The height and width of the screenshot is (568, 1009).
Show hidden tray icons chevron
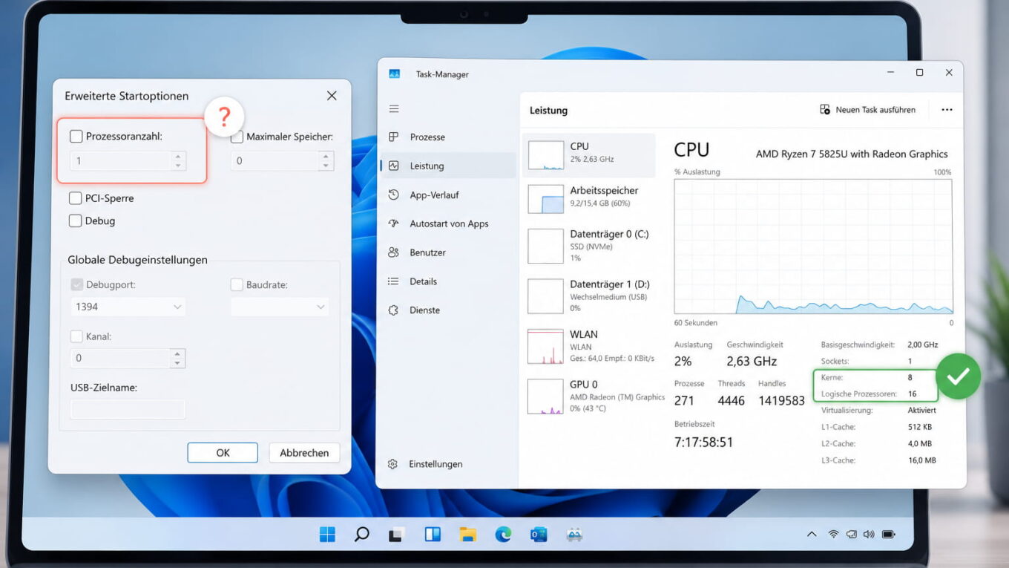click(812, 535)
